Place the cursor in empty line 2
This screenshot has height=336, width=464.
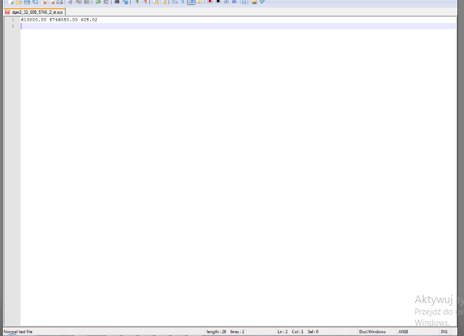pos(238,26)
